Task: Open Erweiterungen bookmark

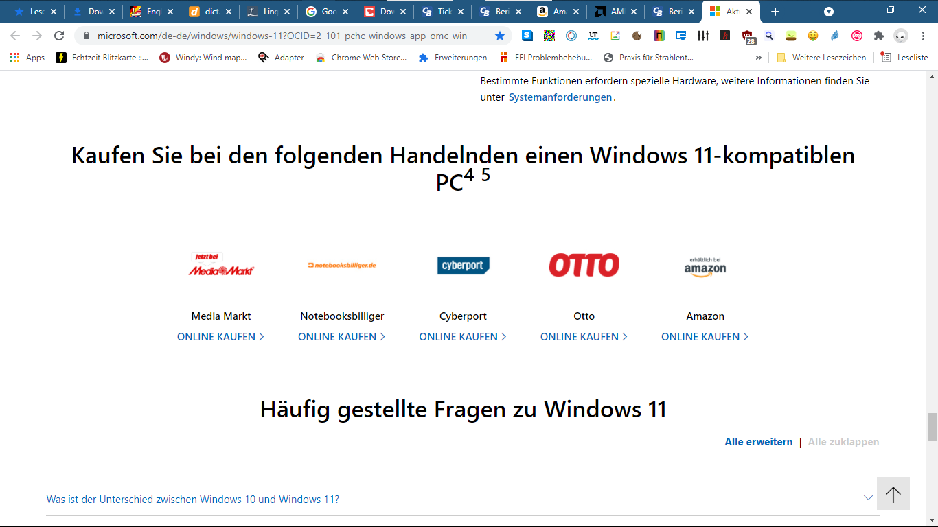Action: click(453, 58)
